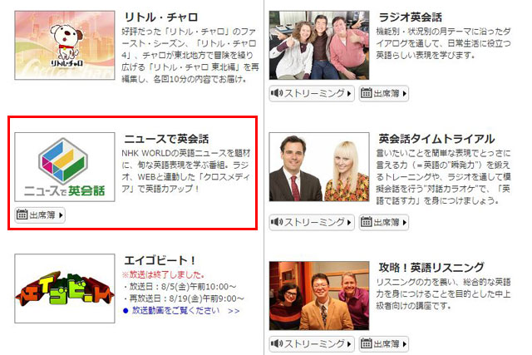The height and width of the screenshot is (355, 532).
Task: Open the 出席簿 button under ラジオ英会話
Action: [x=384, y=93]
